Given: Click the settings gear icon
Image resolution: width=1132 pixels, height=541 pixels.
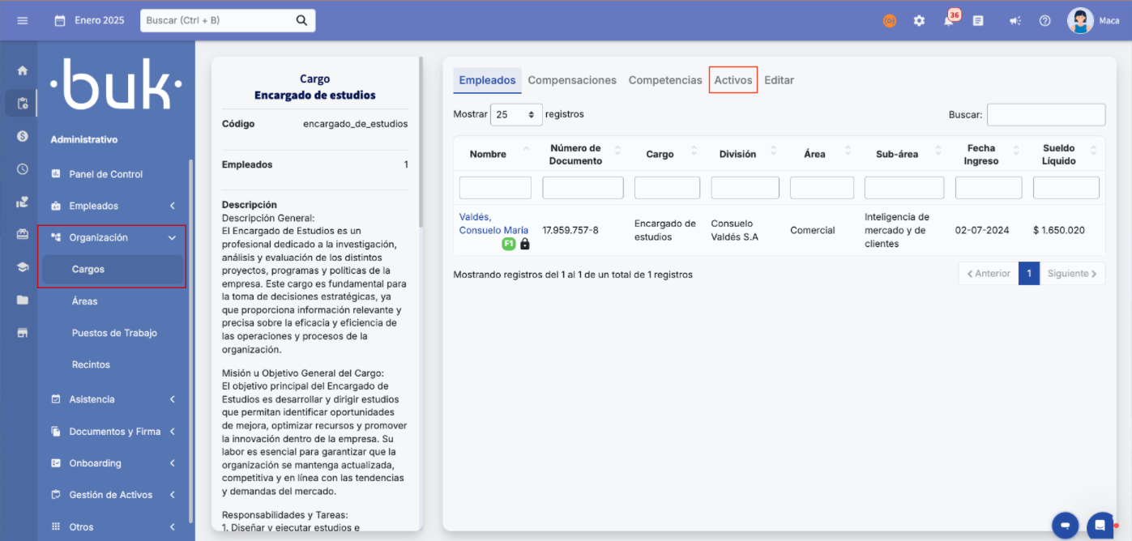Looking at the screenshot, I should [919, 20].
